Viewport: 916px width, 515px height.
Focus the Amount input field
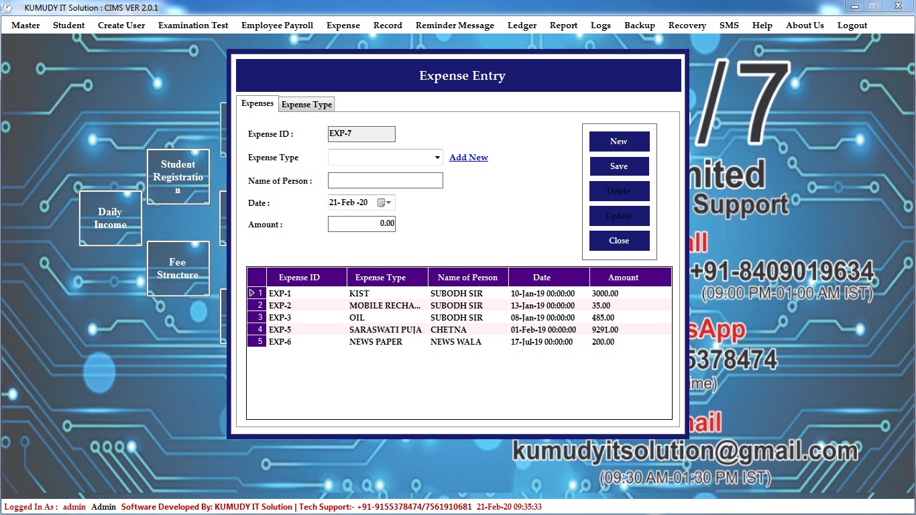point(361,224)
